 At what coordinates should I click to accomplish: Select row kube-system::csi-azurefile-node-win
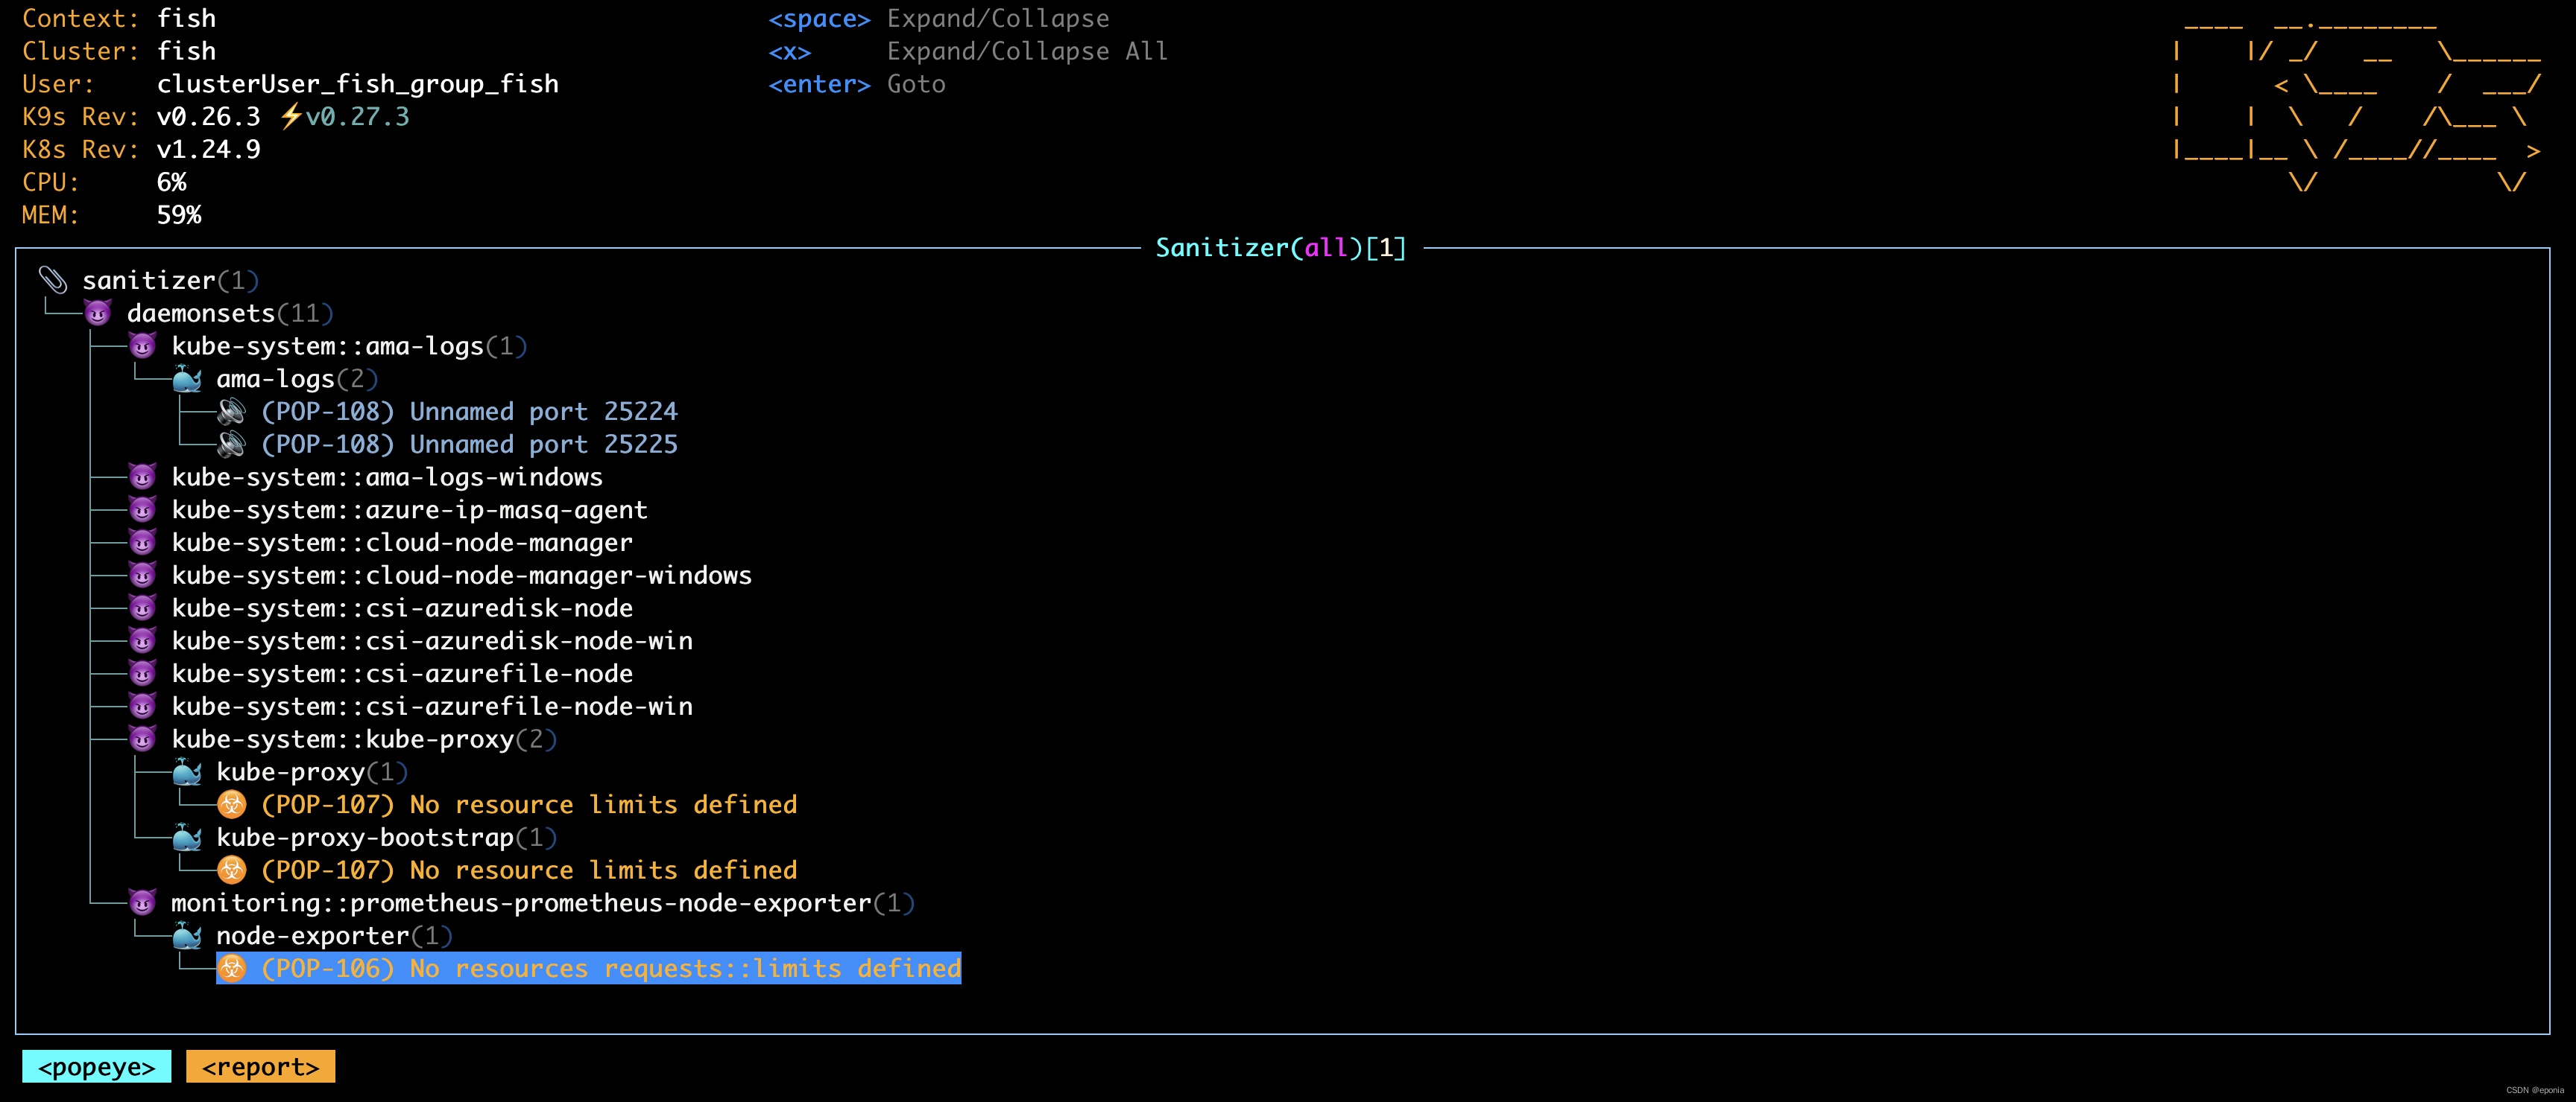(432, 707)
